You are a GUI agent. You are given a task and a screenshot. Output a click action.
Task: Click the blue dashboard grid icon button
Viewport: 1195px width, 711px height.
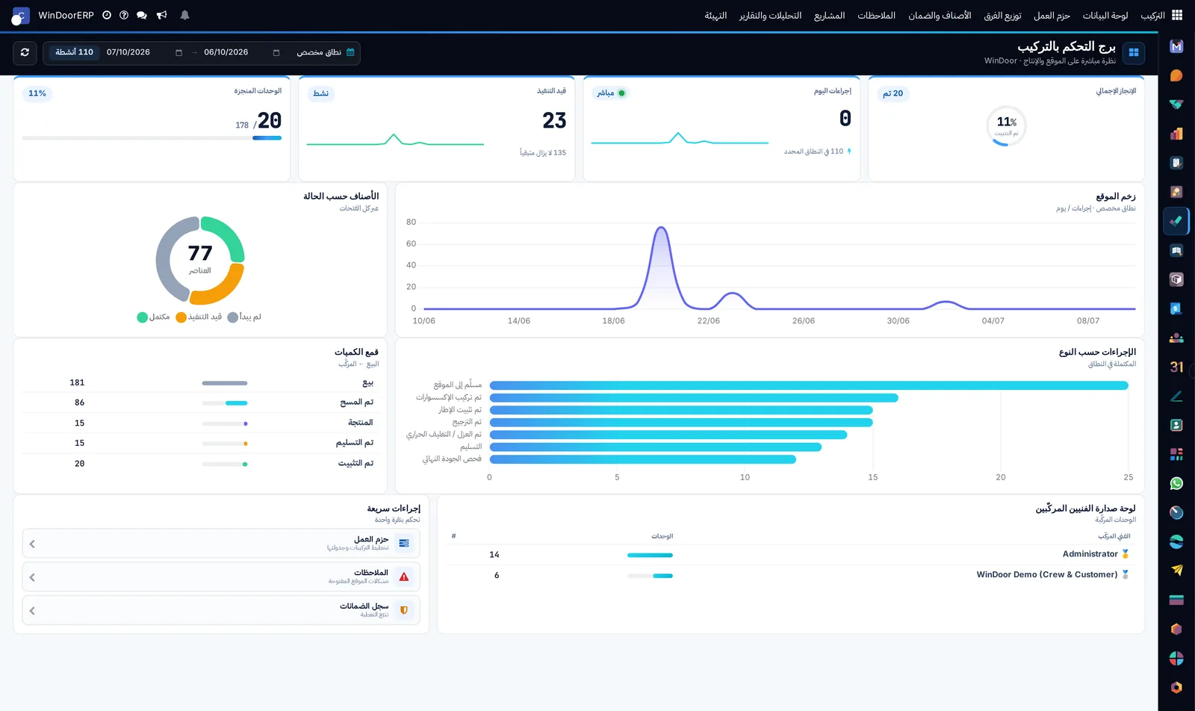tap(1134, 52)
